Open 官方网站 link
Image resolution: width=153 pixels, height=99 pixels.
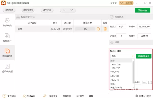9,96
